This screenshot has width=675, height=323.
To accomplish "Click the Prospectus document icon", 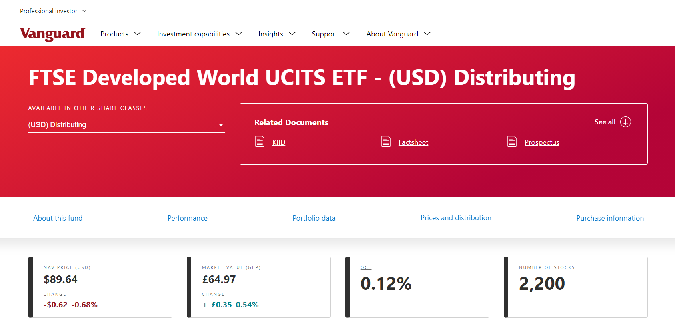I will click(x=512, y=142).
